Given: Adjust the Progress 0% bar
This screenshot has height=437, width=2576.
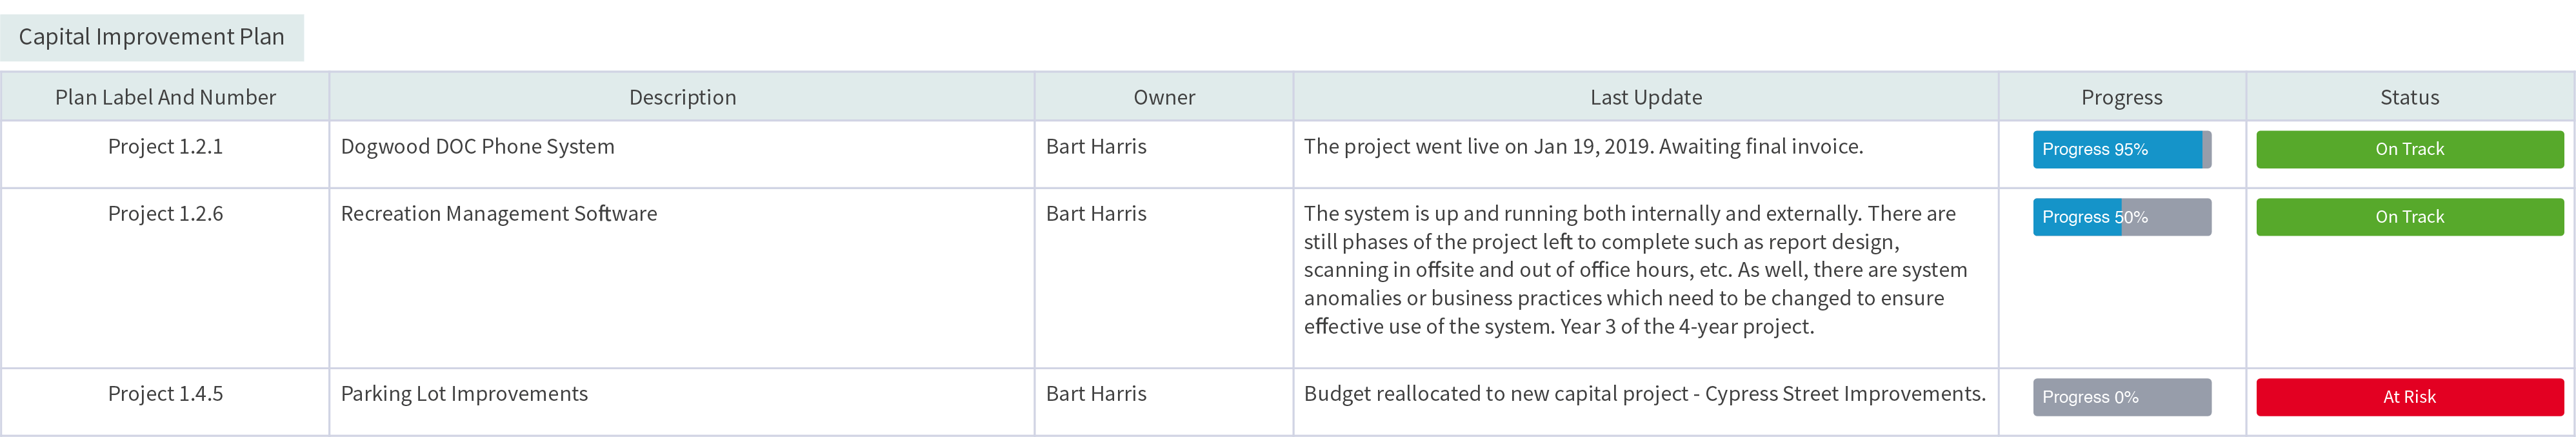Looking at the screenshot, I should (2121, 396).
